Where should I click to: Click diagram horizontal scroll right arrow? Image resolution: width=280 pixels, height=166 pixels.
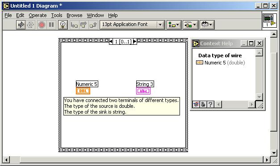pos(267,160)
